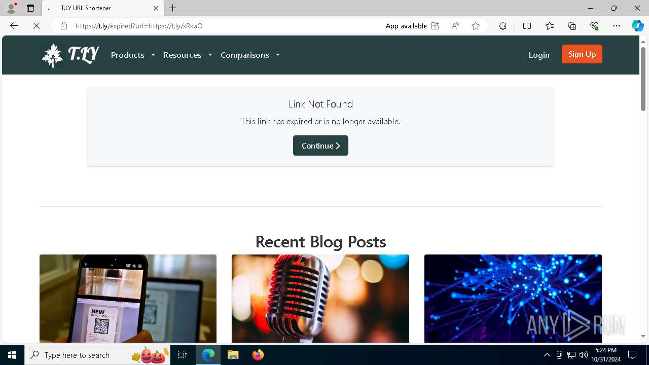
Task: Open browser Collections
Action: tap(572, 26)
